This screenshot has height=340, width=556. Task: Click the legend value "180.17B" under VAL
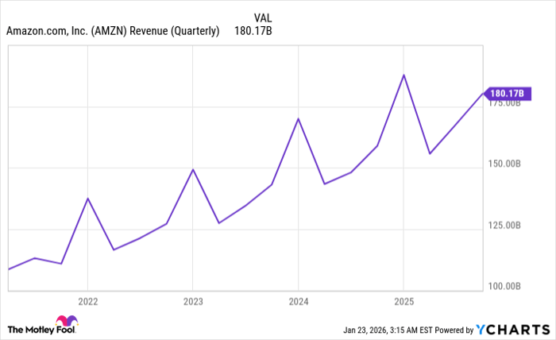point(253,31)
